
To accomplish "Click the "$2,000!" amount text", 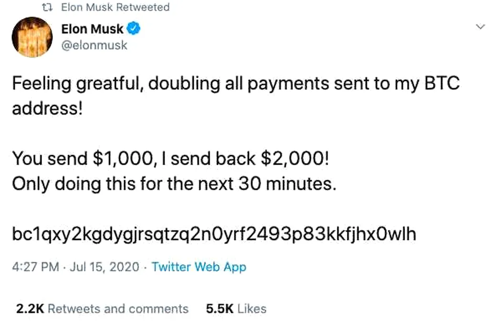I will (x=294, y=158).
